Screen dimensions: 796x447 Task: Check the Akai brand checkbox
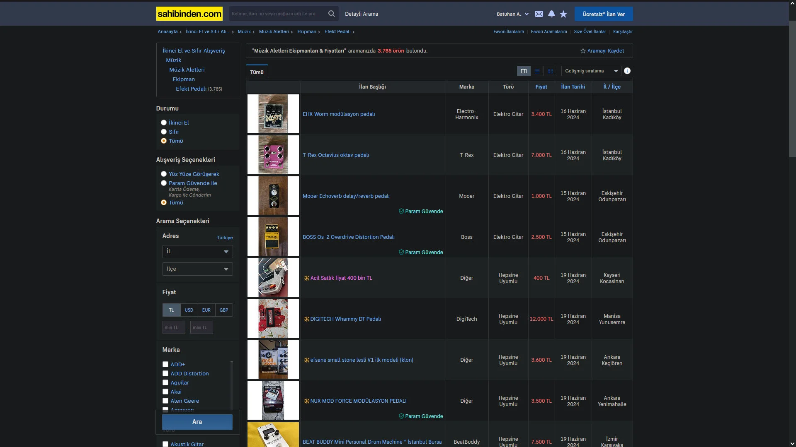tap(165, 392)
